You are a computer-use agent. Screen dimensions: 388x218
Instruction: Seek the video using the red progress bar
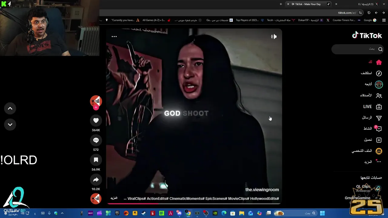[194, 203]
